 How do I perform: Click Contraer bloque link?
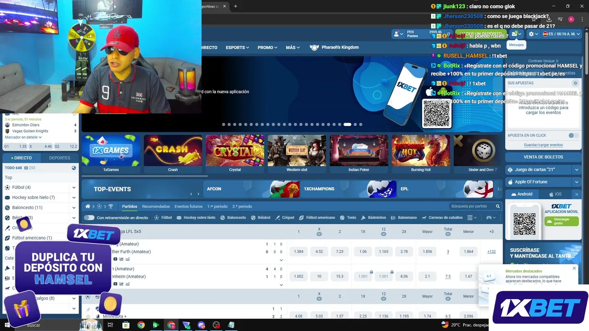(x=543, y=61)
